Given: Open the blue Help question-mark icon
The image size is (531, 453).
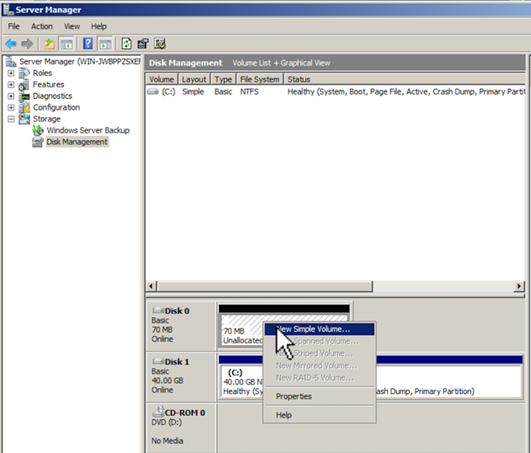Looking at the screenshot, I should [88, 44].
